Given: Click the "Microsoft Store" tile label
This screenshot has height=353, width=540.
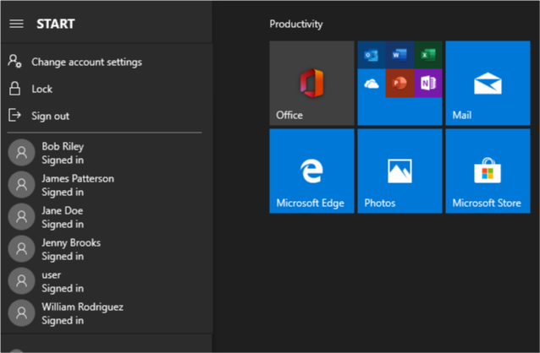Looking at the screenshot, I should point(487,203).
